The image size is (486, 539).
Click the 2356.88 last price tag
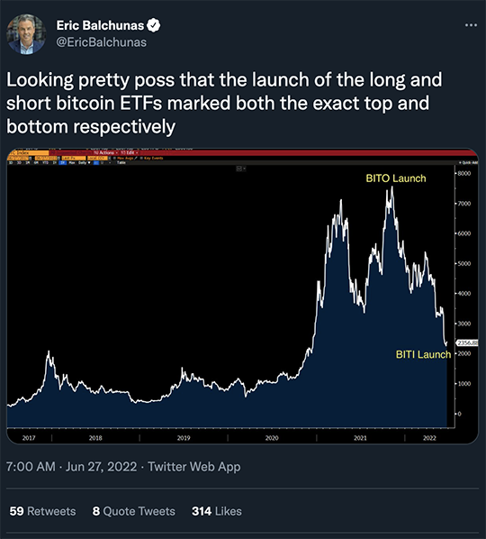[467, 343]
